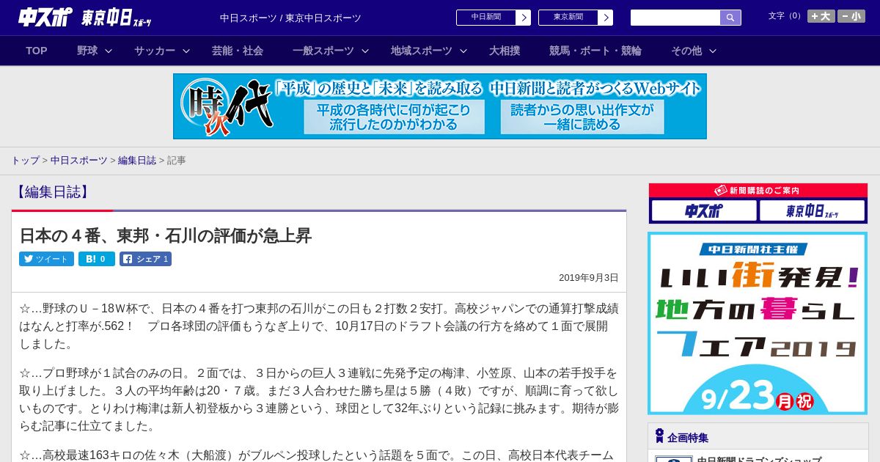Click the magnifier search button
880x462 pixels.
[x=730, y=18]
